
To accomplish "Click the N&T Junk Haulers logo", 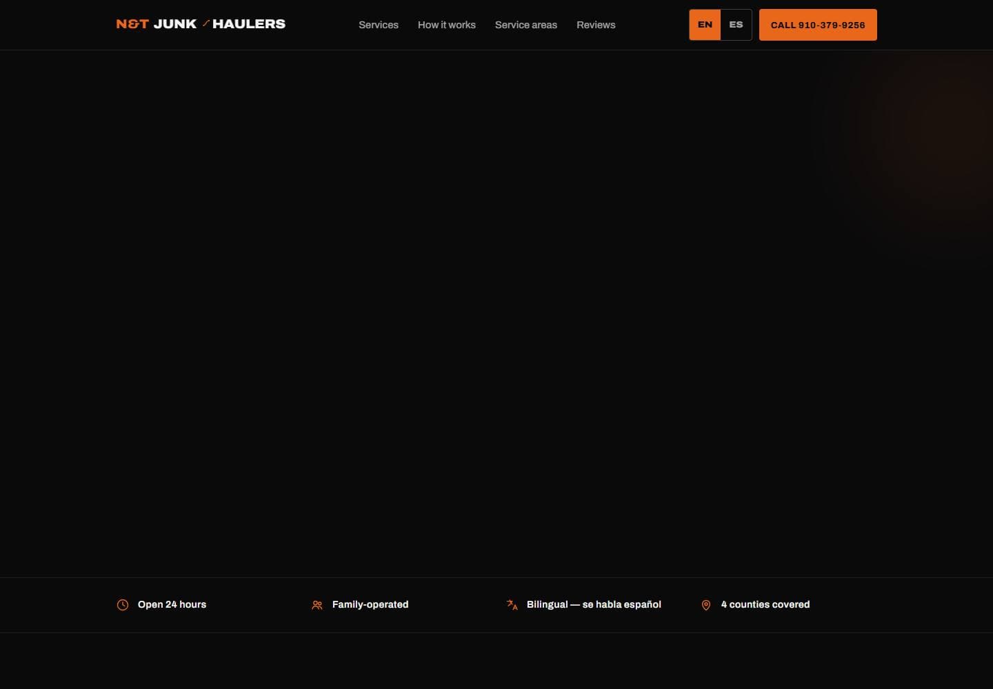I will [x=201, y=24].
